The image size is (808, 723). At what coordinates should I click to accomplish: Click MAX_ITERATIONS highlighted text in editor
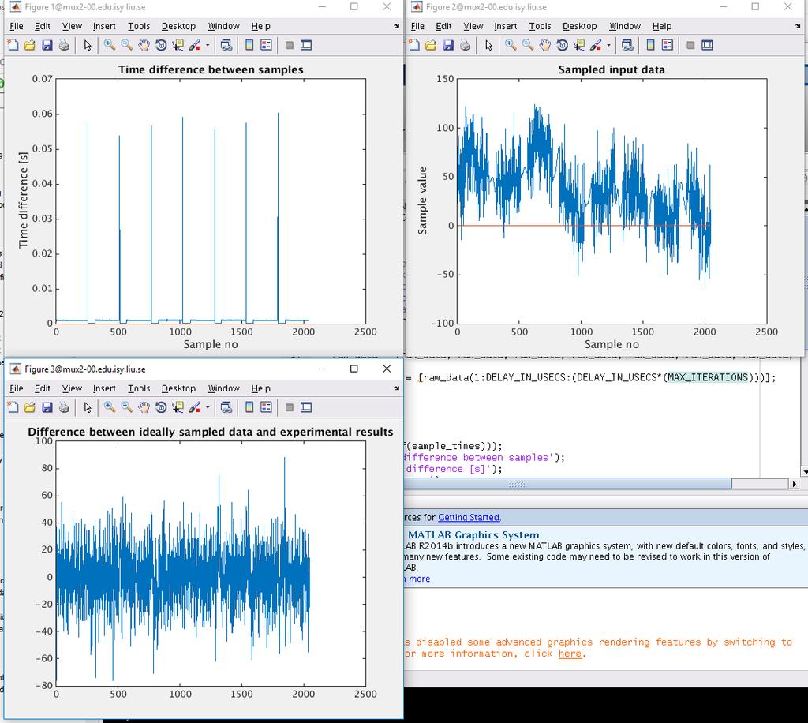pos(708,377)
